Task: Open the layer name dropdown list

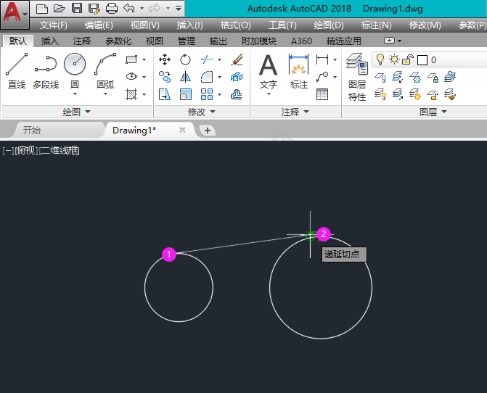Action: pos(429,59)
